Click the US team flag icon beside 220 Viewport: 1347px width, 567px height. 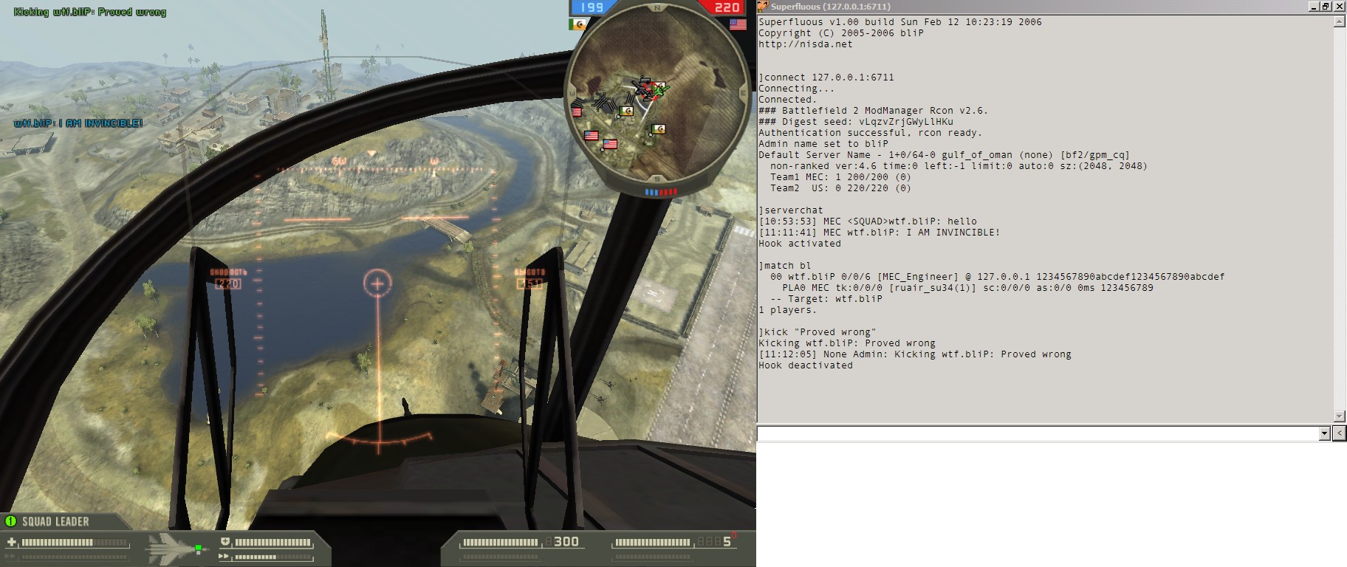[x=738, y=24]
